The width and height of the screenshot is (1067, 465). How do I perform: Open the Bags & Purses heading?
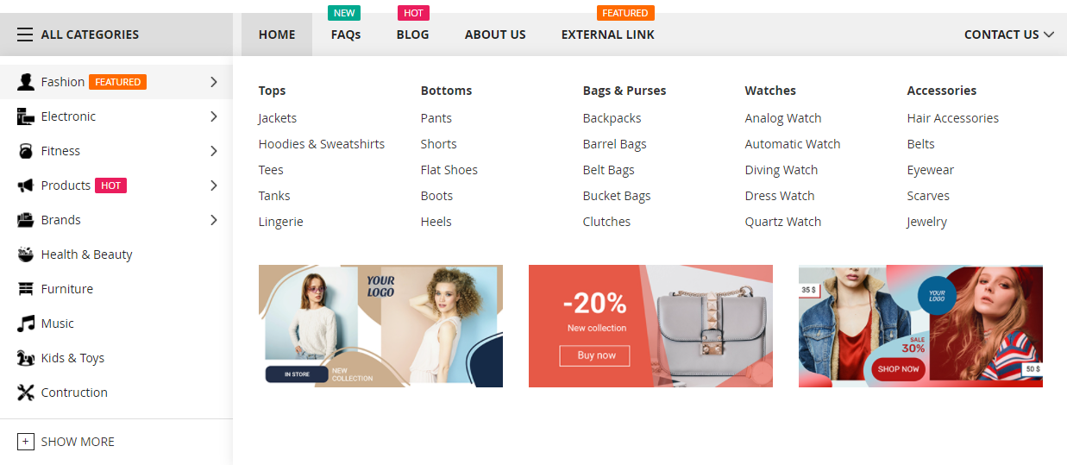pos(625,91)
